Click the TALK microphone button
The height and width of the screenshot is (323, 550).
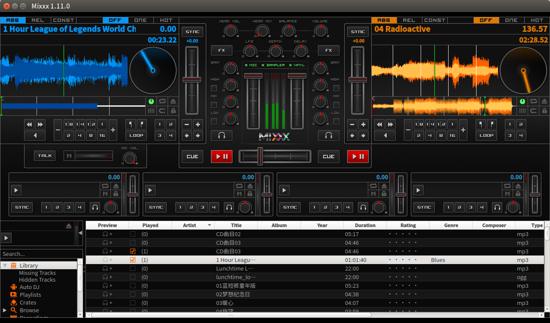pyautogui.click(x=45, y=156)
